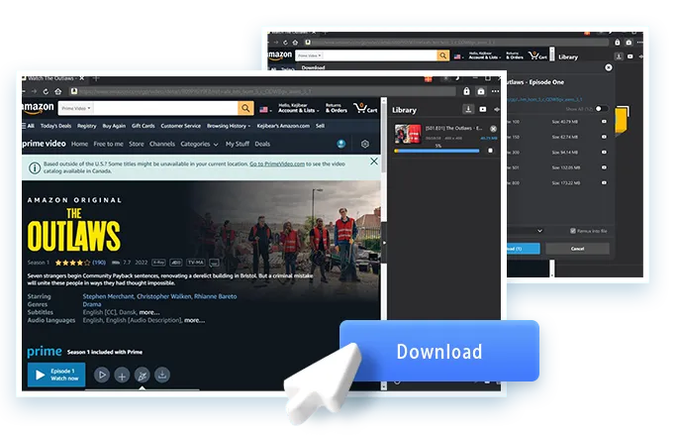Open Christopher Walken cast link
679x435 pixels.
164,296
